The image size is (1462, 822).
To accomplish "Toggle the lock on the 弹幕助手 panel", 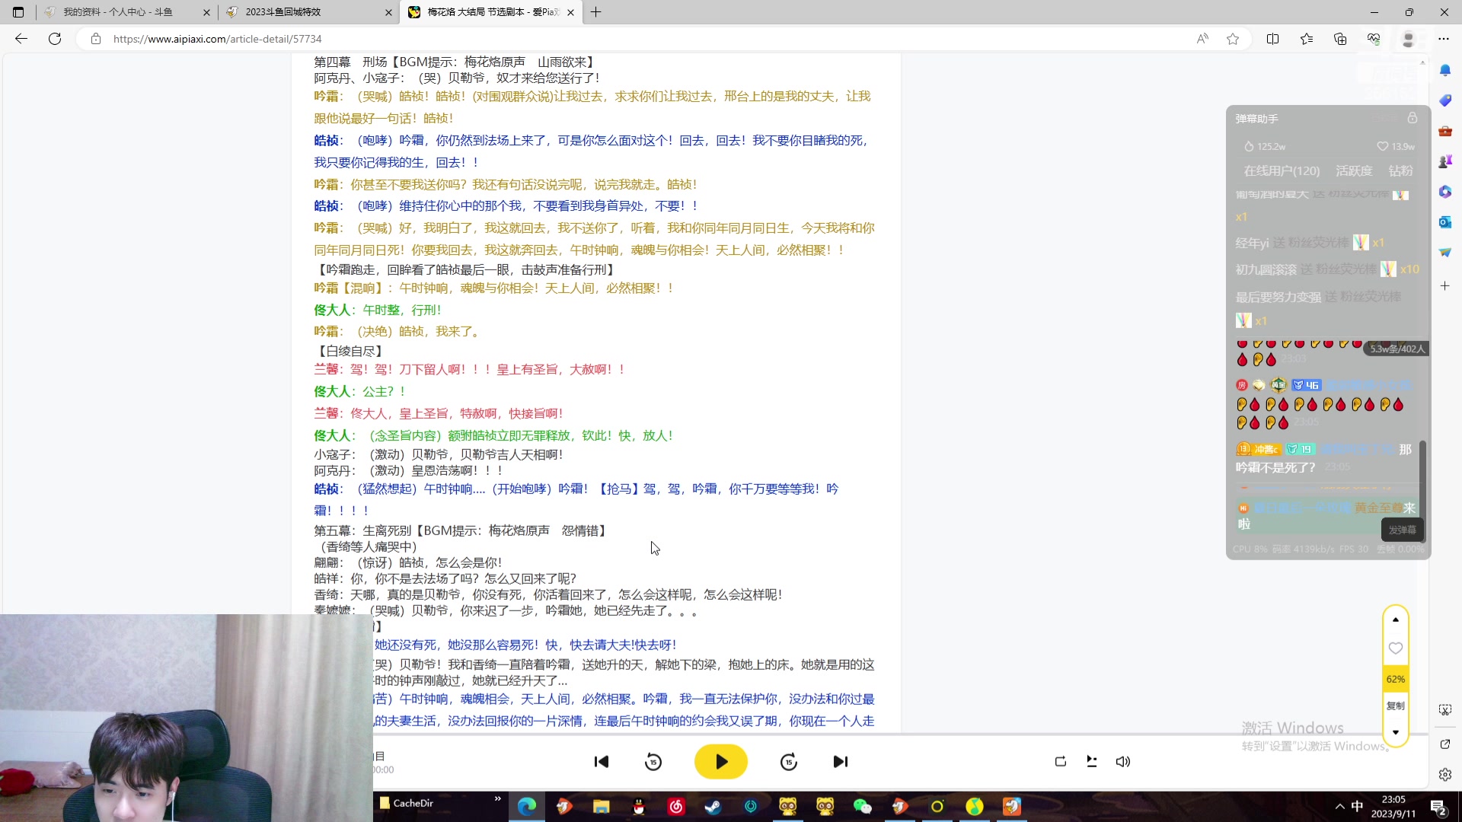I will coord(1413,119).
